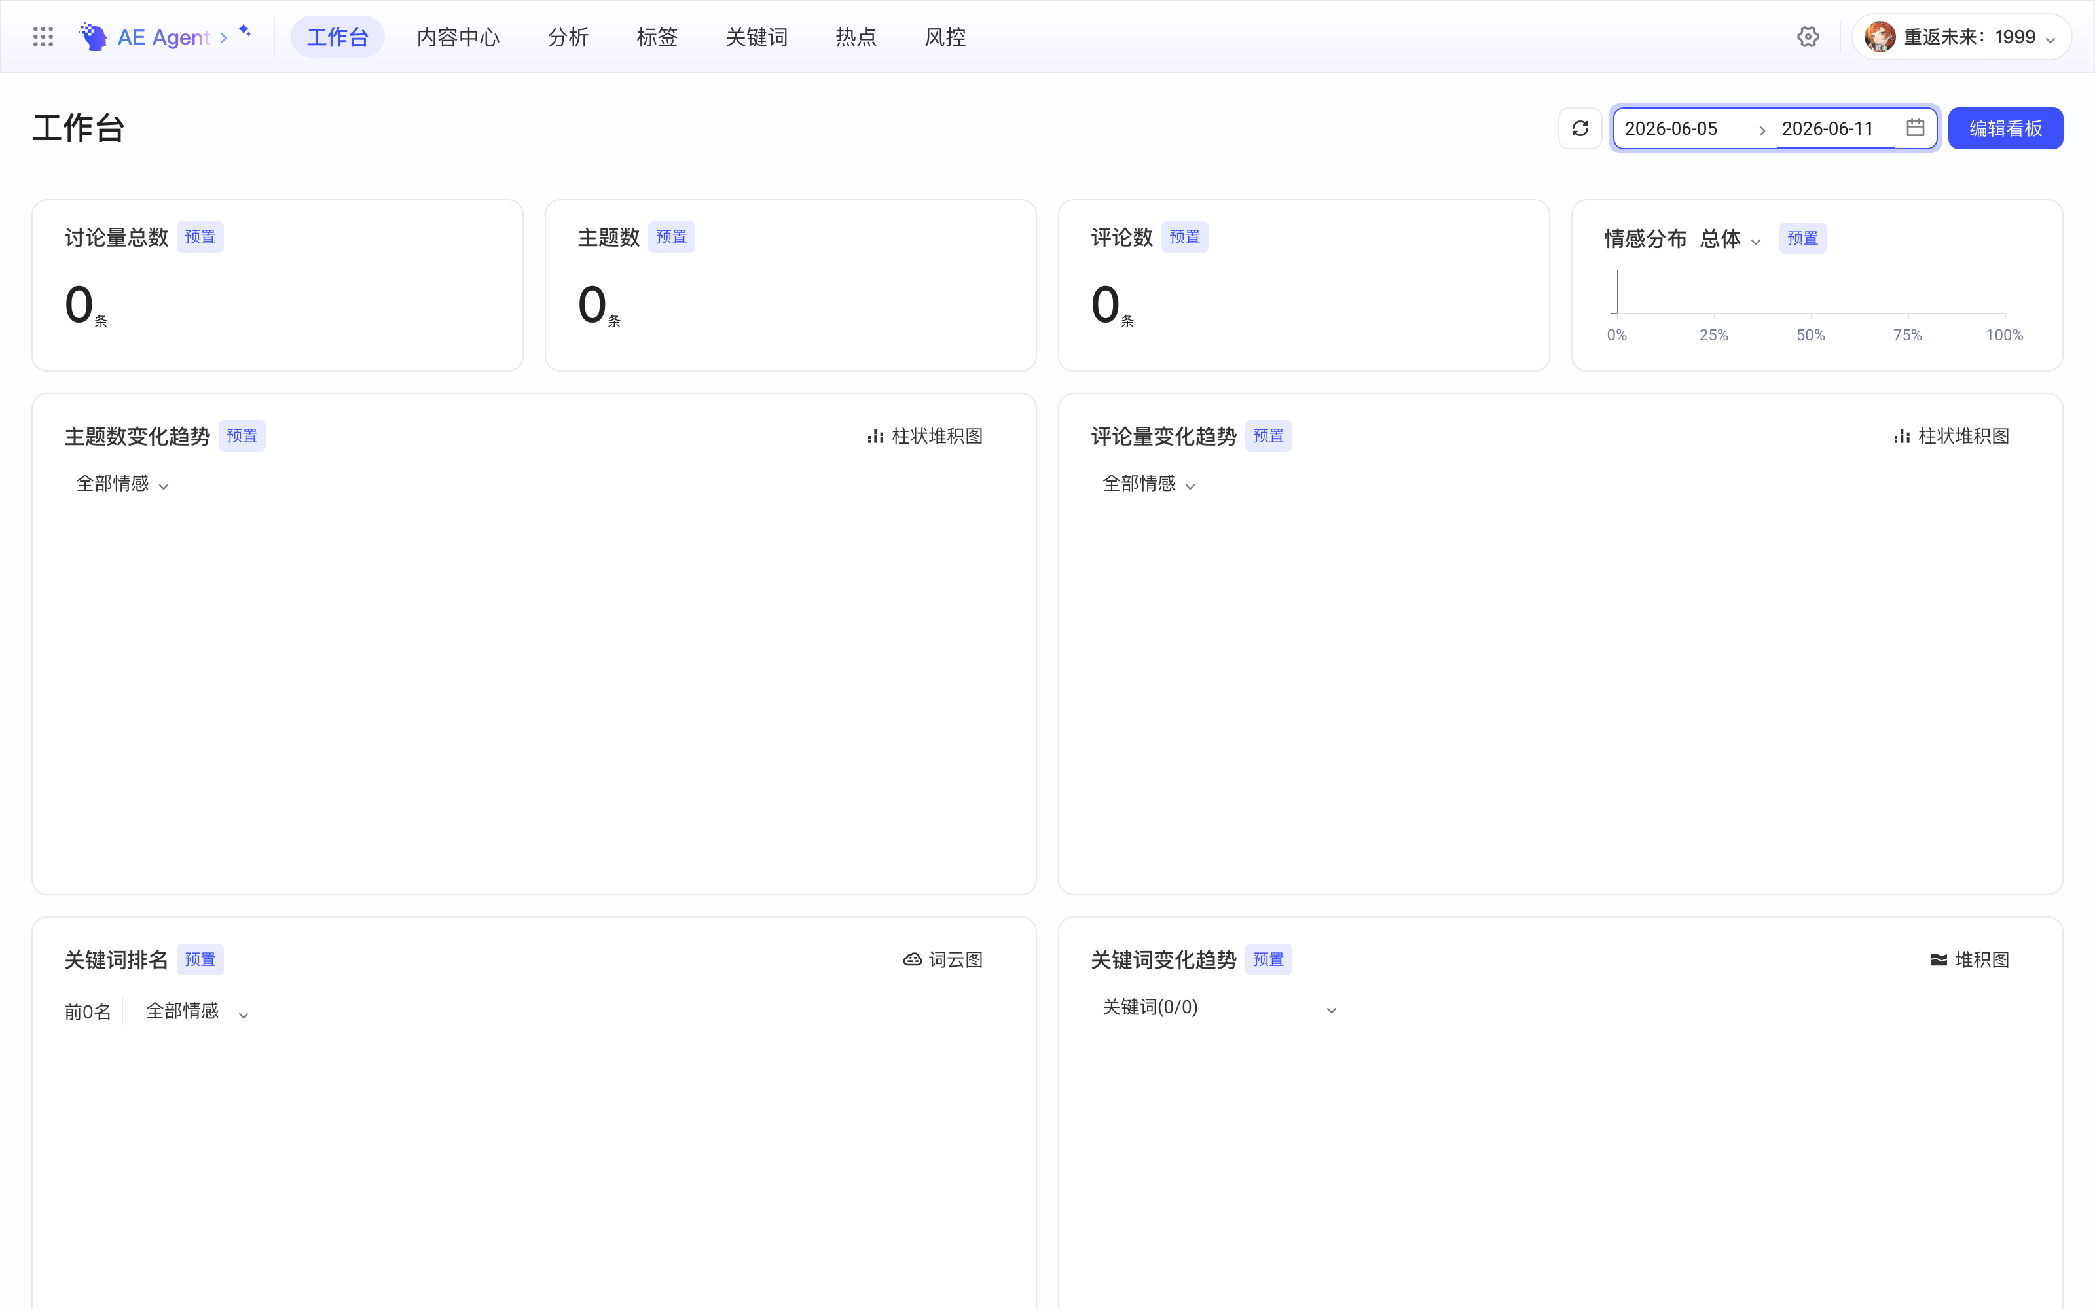This screenshot has height=1309, width=2095.
Task: Open the settings gear icon
Action: pos(1808,37)
